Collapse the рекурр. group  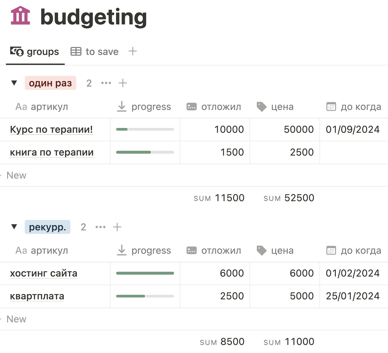pos(14,227)
